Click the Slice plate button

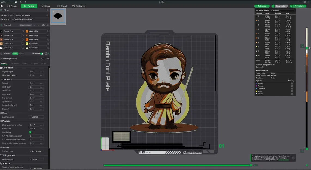click(x=280, y=6)
